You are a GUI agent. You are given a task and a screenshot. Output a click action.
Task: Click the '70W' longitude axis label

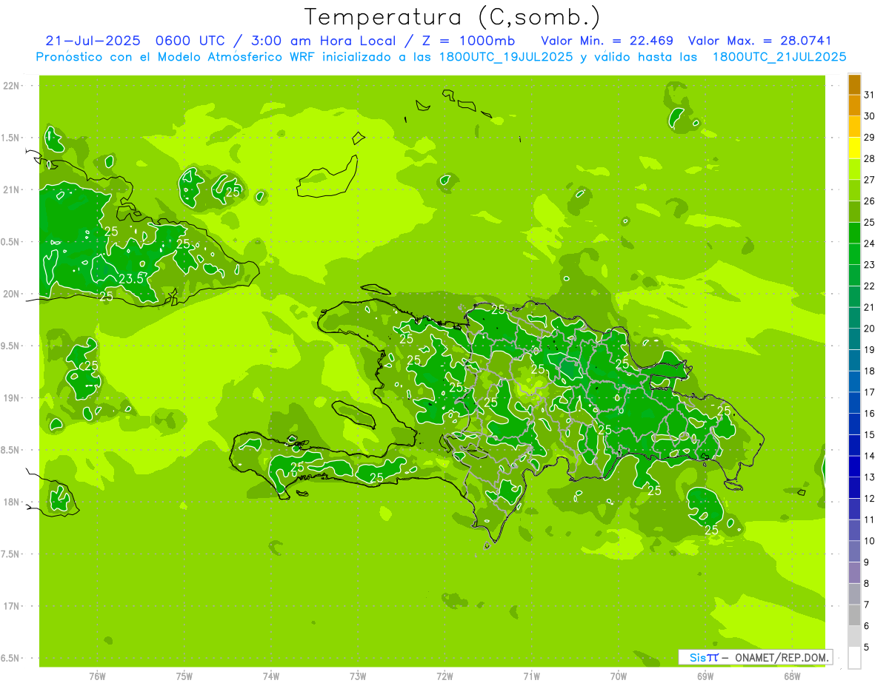619,676
